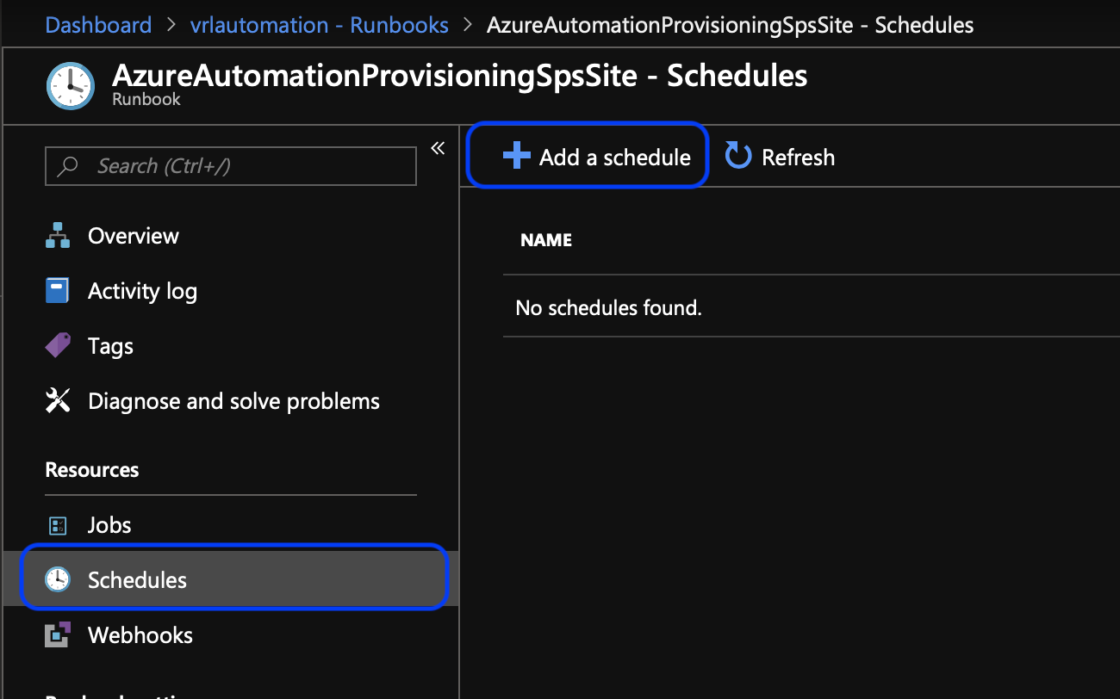The height and width of the screenshot is (699, 1120).
Task: Open the vrlautomation - Runbooks breadcrumb
Action: coord(319,25)
